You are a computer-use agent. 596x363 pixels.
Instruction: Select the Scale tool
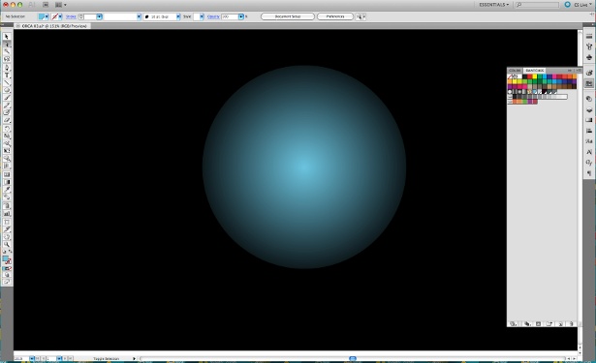[7, 136]
